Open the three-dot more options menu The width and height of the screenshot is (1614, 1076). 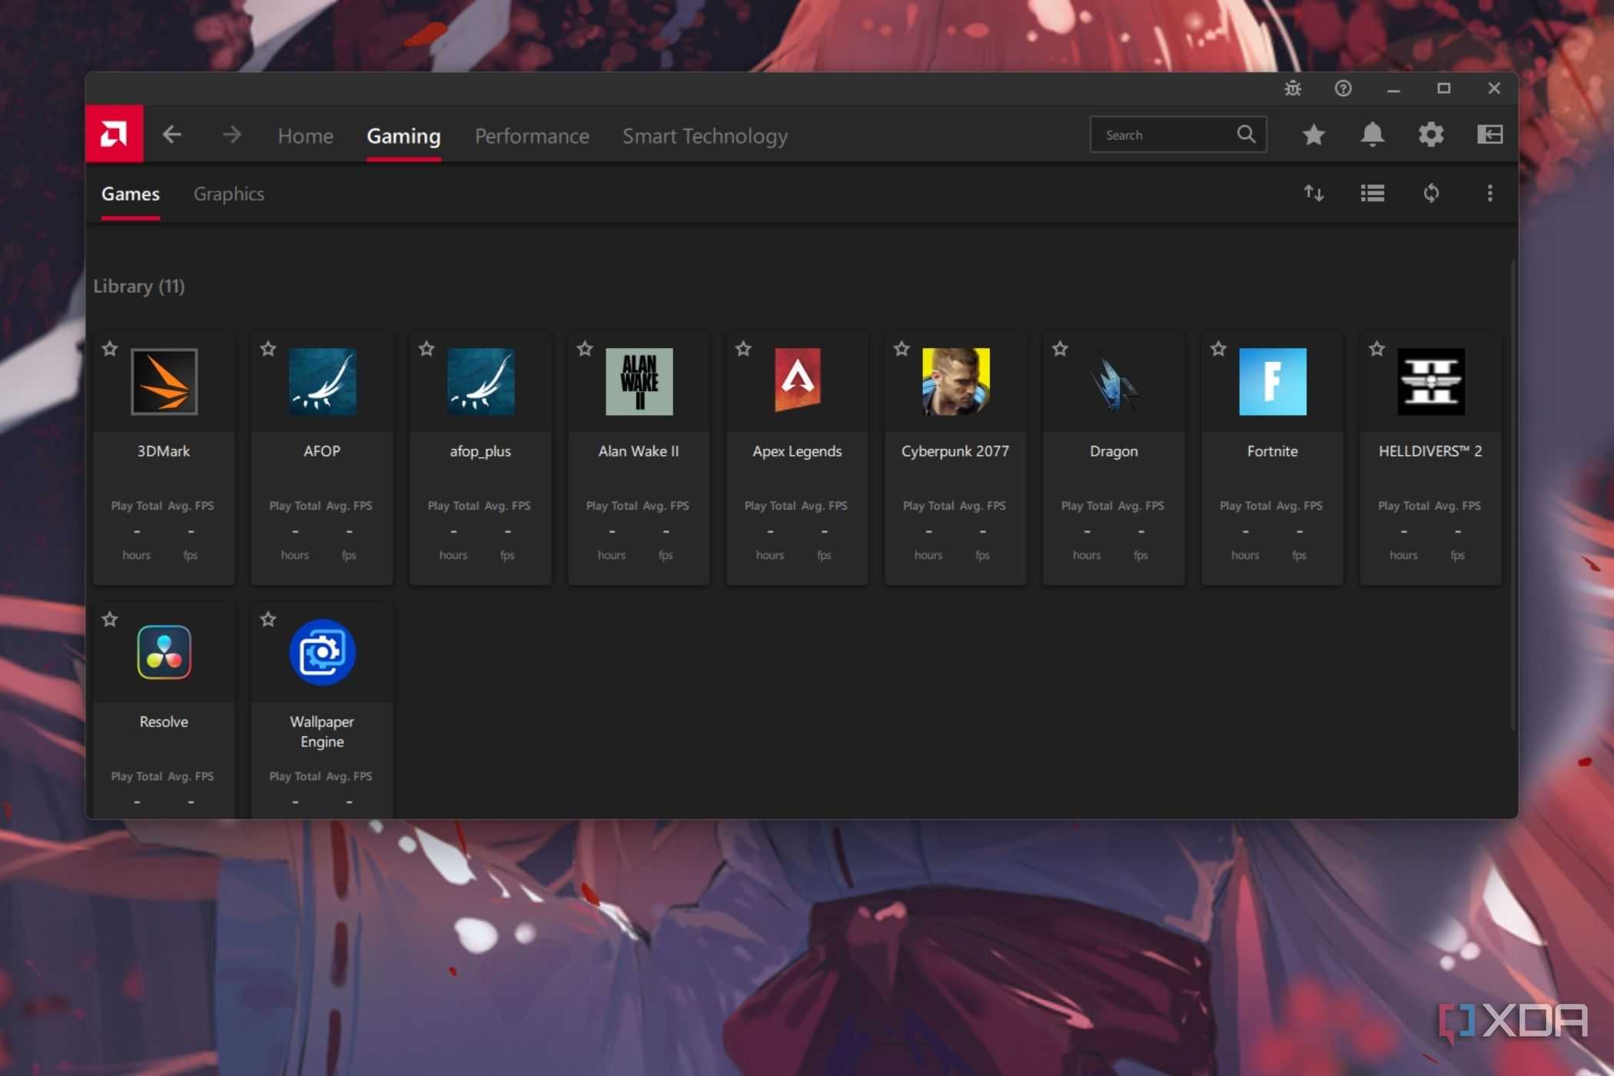pos(1489,193)
